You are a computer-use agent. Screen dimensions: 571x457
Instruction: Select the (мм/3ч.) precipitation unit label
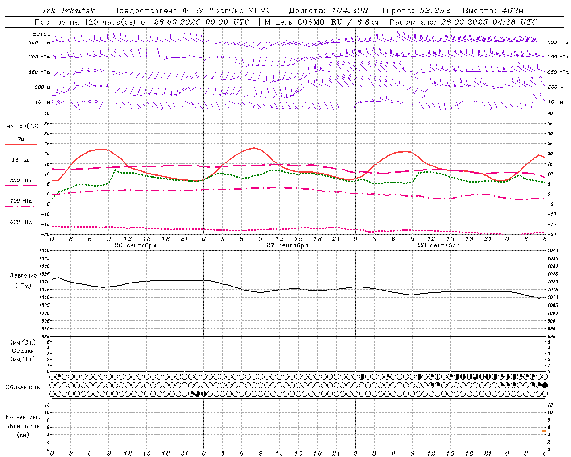pyautogui.click(x=23, y=342)
